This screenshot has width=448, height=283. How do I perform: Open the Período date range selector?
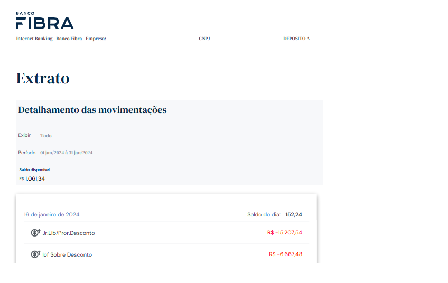click(66, 153)
